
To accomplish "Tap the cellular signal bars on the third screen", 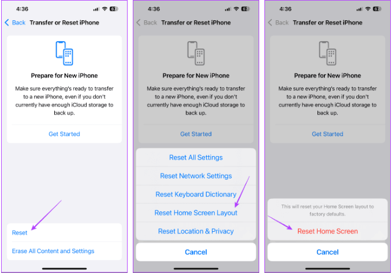I will click(359, 9).
